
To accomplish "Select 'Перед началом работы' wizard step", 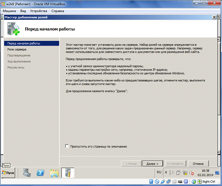I will point(32,43).
